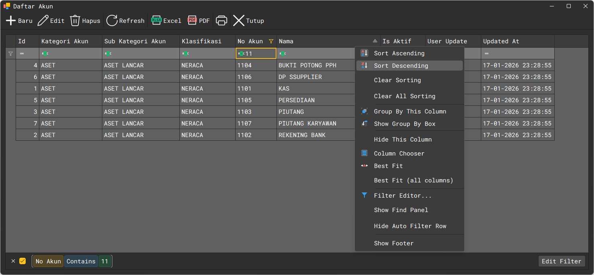594x275 pixels.
Task: Choose Group By This Column menu item
Action: [410, 111]
